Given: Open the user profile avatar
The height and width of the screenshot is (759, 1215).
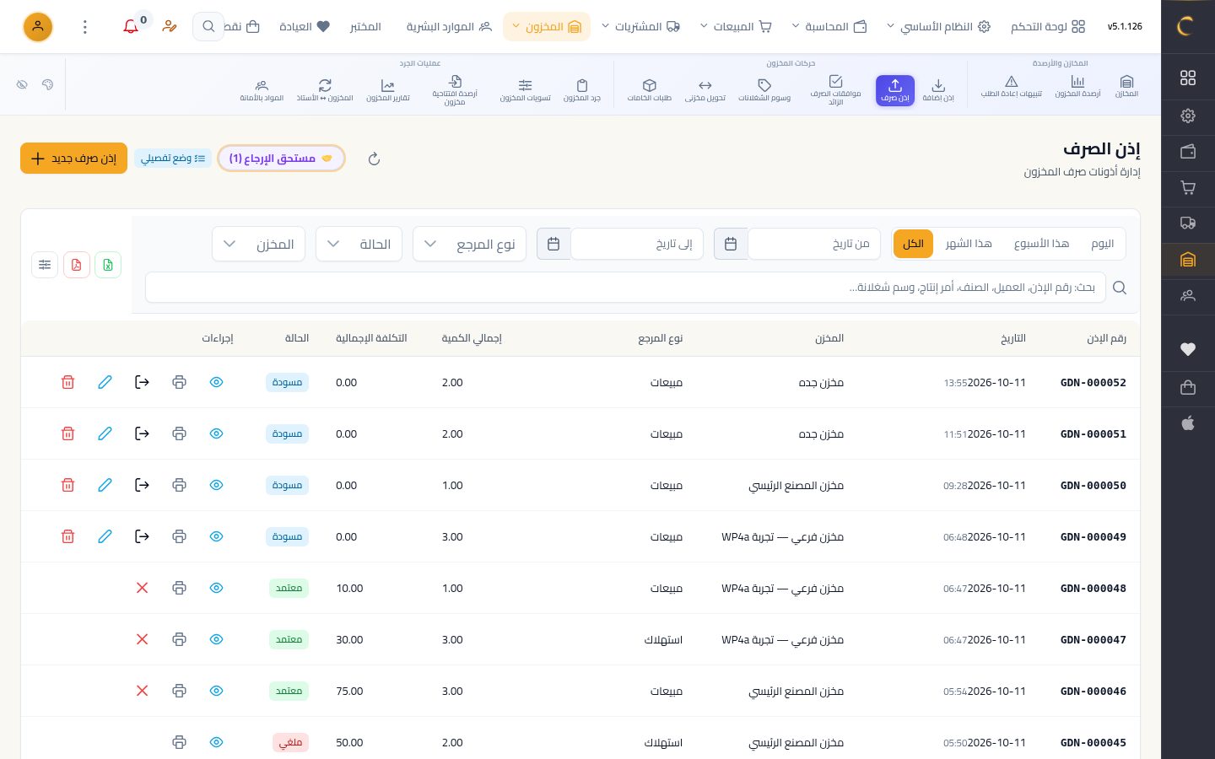Looking at the screenshot, I should [38, 27].
